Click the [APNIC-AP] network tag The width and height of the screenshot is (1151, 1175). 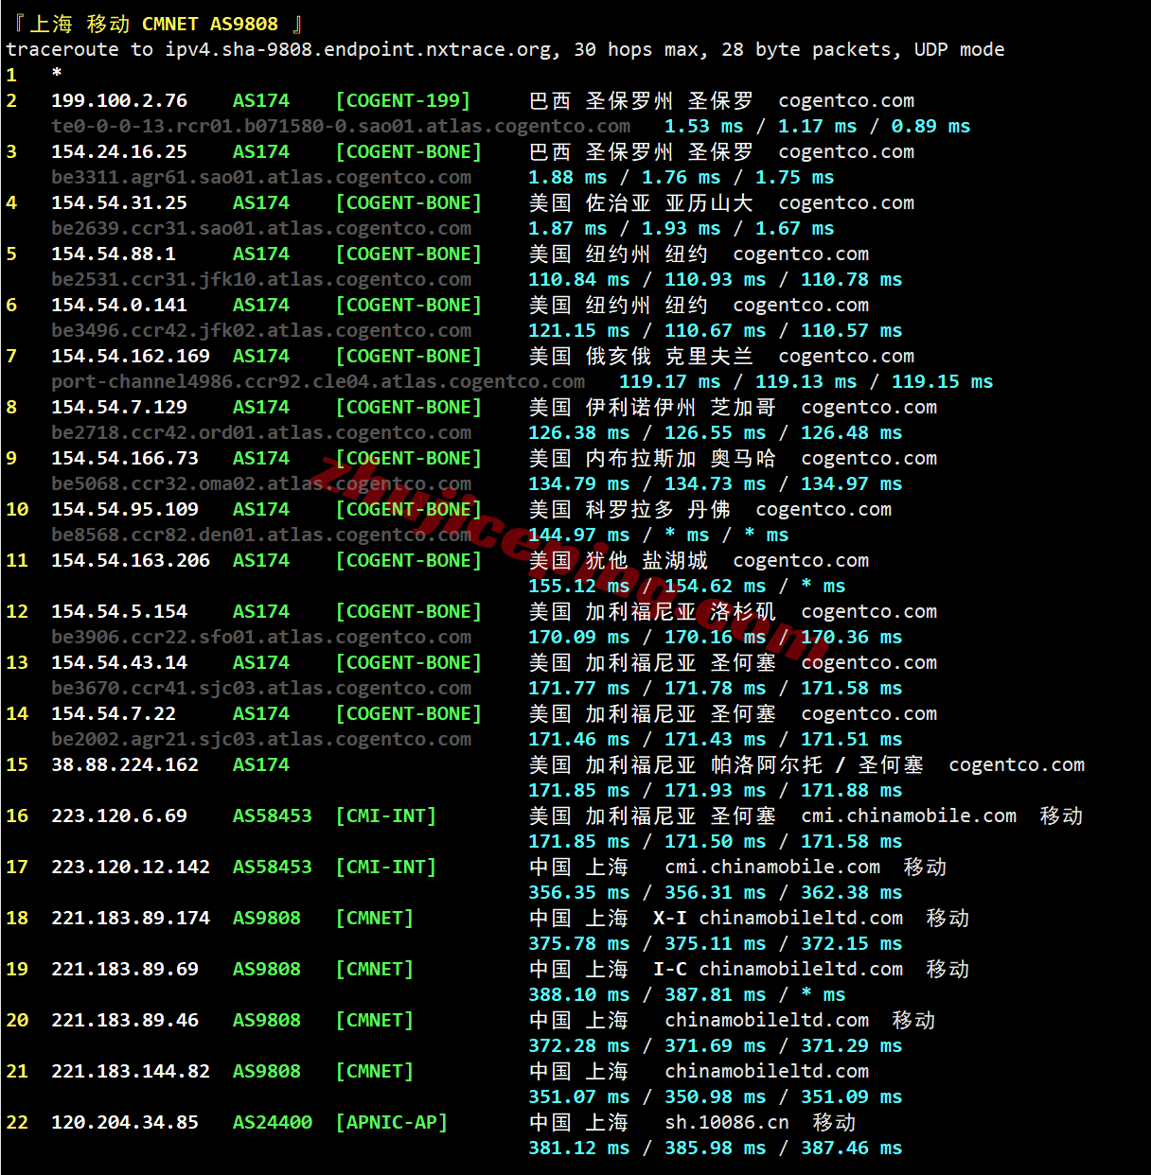[392, 1123]
